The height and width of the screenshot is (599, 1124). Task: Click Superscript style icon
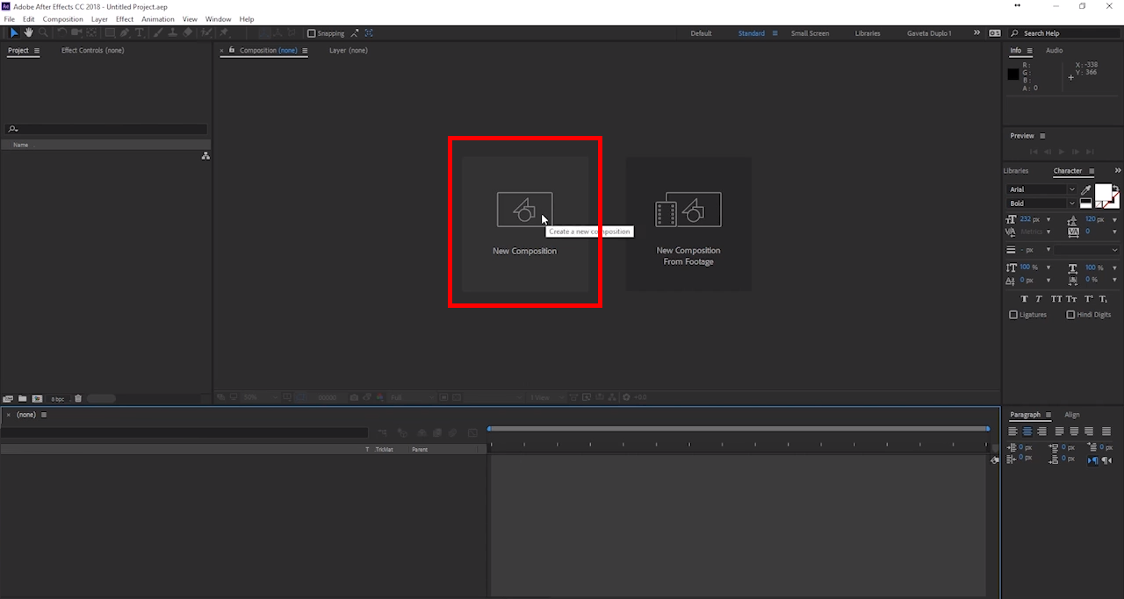(1088, 299)
